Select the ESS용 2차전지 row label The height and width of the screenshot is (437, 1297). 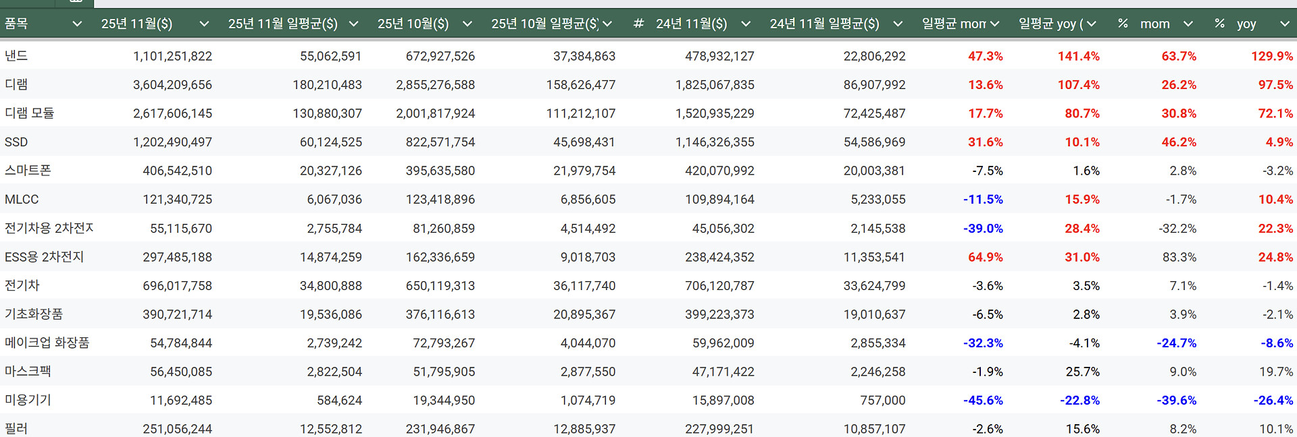coord(45,257)
